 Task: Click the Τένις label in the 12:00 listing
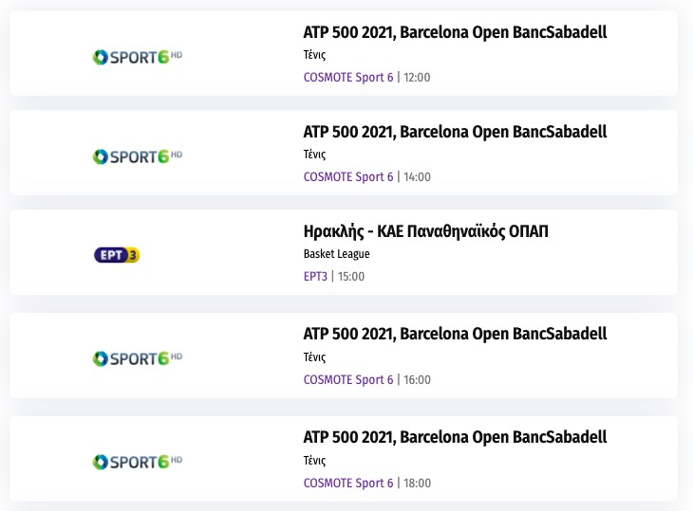314,55
